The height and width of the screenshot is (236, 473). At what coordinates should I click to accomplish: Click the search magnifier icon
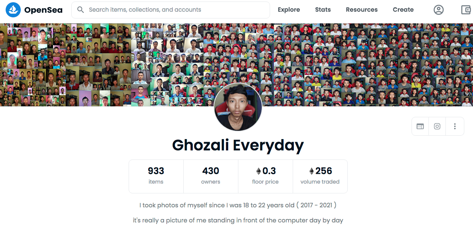coord(80,10)
